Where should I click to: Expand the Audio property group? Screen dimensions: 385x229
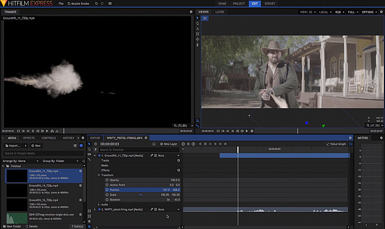click(x=99, y=204)
